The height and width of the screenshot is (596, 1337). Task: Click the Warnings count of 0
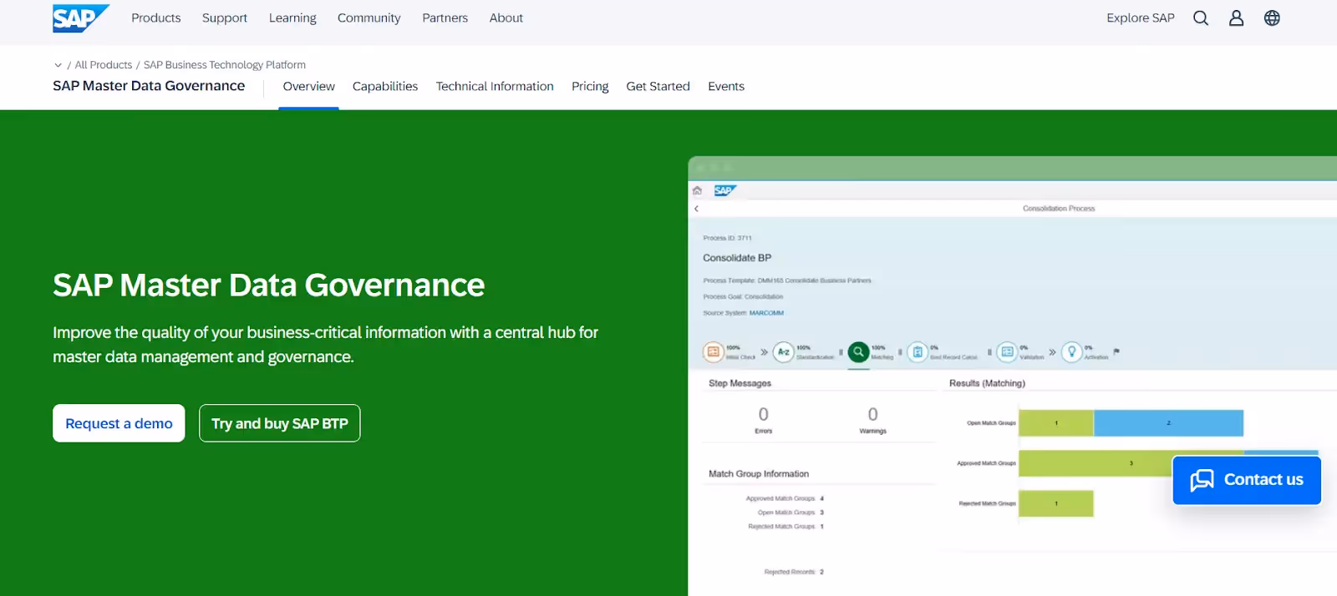click(872, 414)
